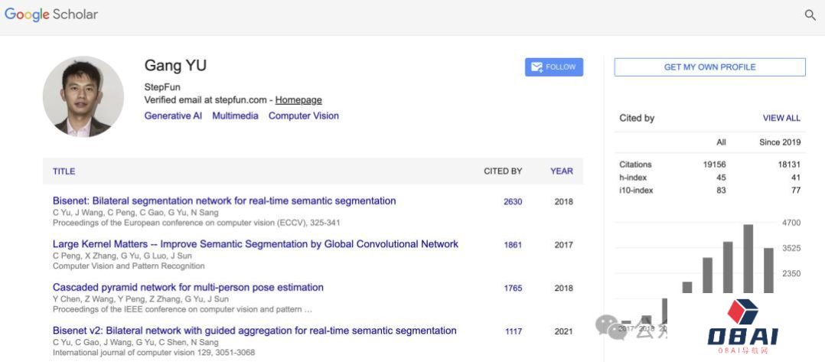825x362 pixels.
Task: Click the Google Scholar logo
Action: pos(51,15)
